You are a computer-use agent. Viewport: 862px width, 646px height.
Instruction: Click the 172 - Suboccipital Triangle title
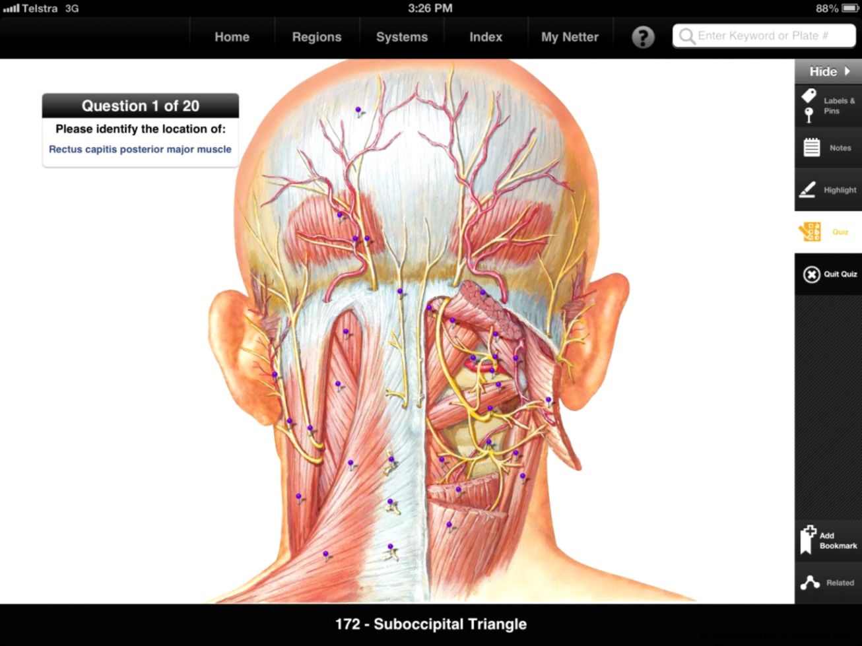coord(431,624)
